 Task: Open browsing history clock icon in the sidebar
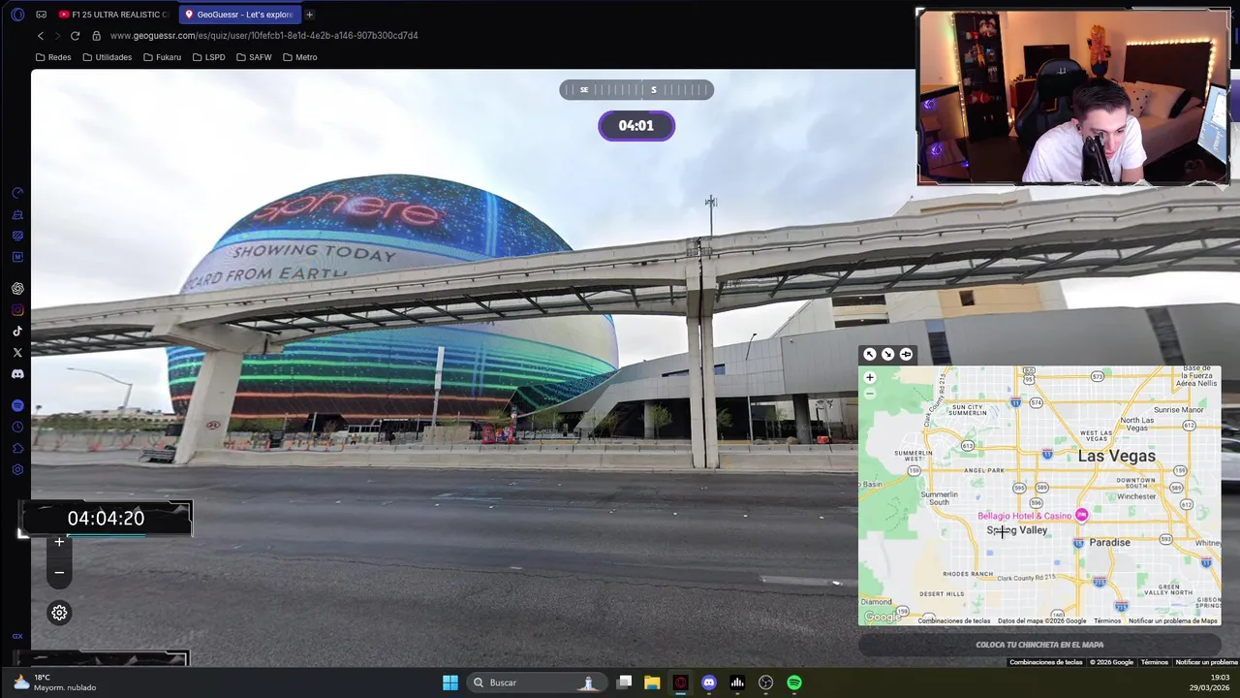[x=17, y=427]
